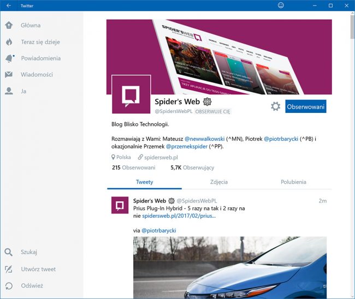Open @przemekspider mention link
This screenshot has height=299, width=355.
(187, 147)
